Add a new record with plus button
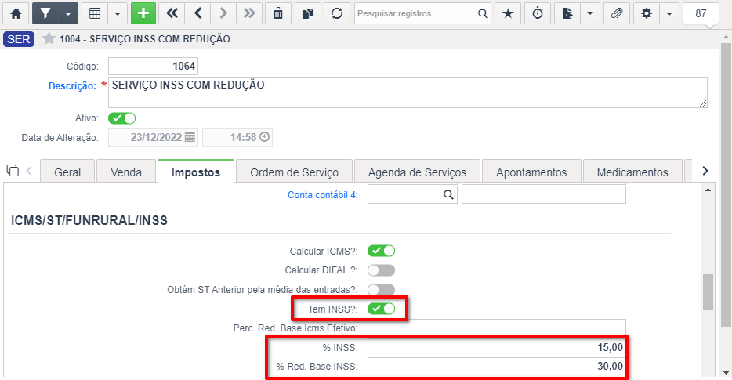The width and height of the screenshot is (732, 380). point(143,13)
